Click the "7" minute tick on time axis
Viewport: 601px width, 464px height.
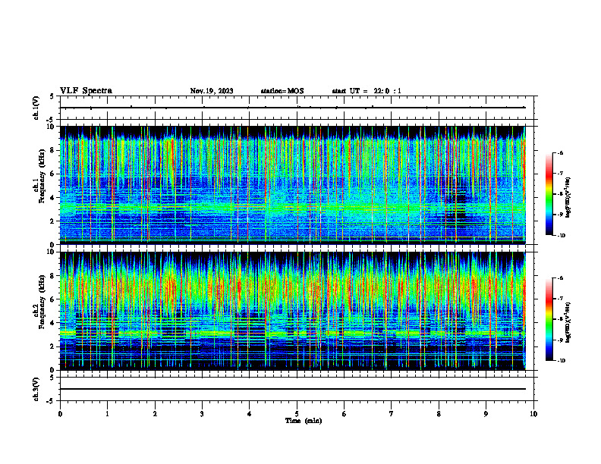tap(392, 414)
